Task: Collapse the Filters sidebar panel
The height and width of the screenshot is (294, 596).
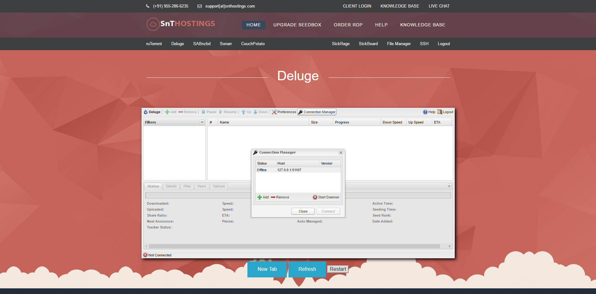Action: click(x=202, y=122)
